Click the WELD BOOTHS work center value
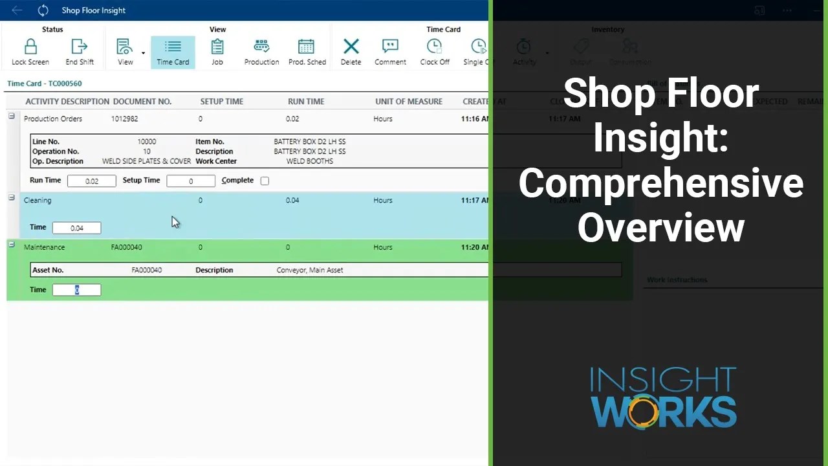Viewport: 828px width, 466px height. pos(310,161)
